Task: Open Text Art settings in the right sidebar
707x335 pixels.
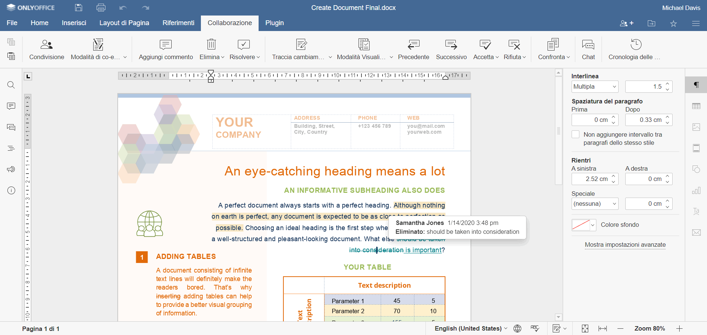Action: pos(696,211)
